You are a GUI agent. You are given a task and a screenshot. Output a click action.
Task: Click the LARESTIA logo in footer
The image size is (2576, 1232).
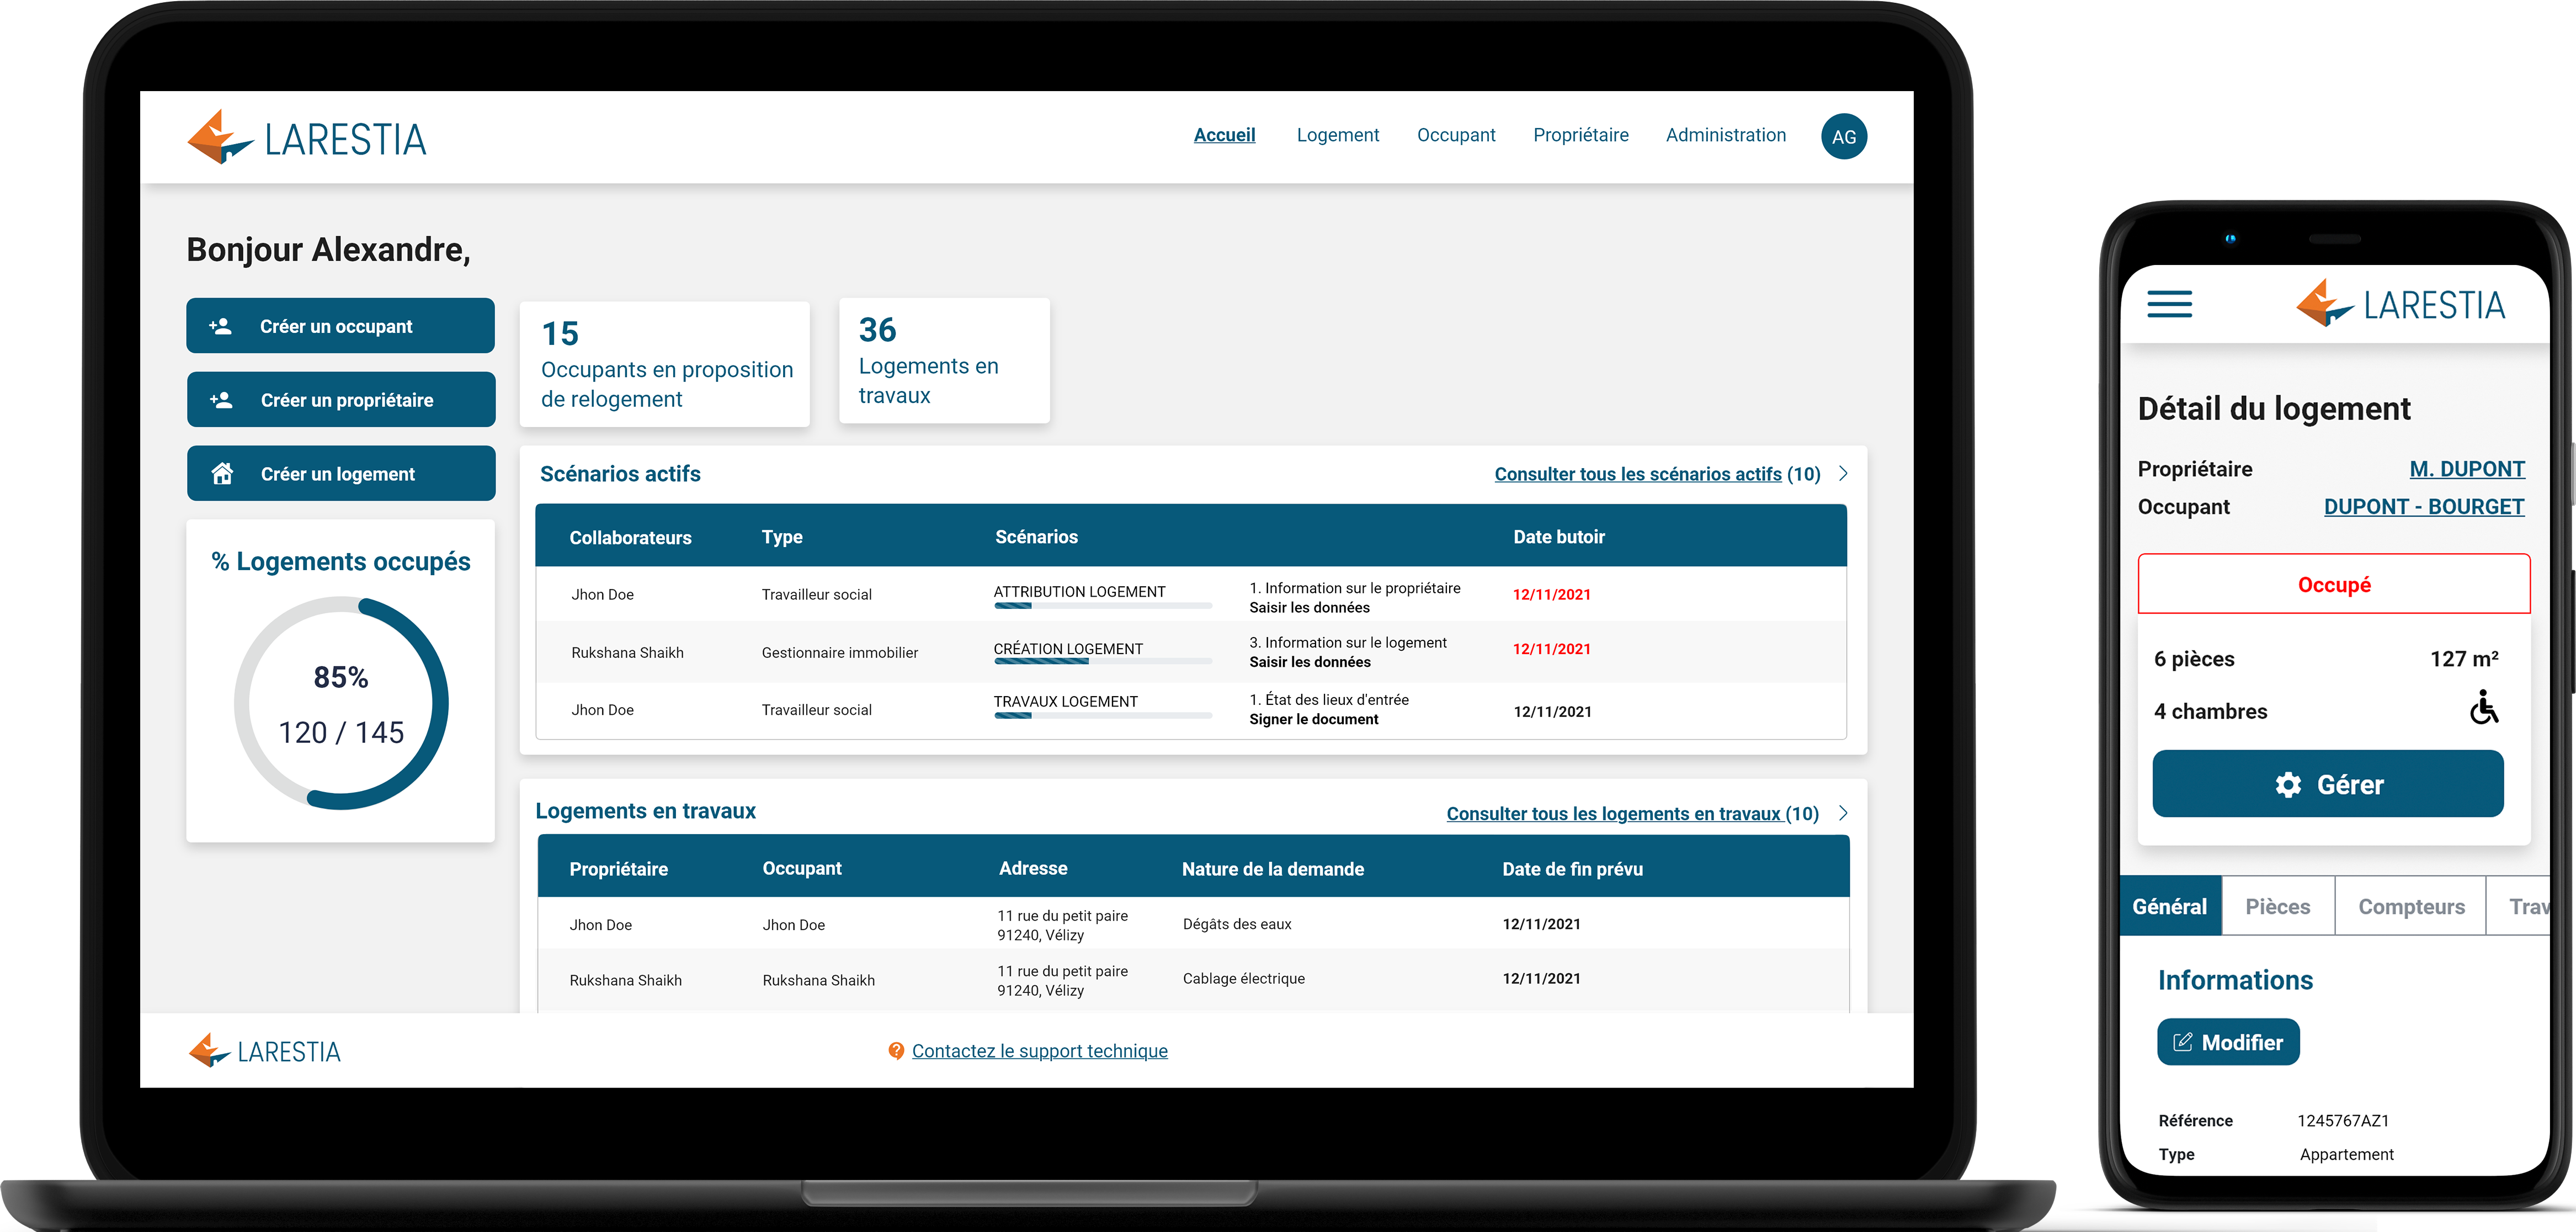[265, 1051]
